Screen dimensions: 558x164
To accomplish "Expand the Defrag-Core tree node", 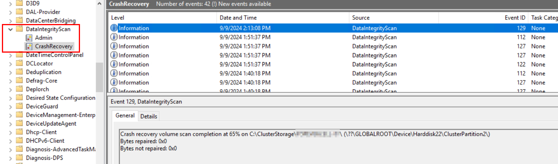I will (x=11, y=81).
